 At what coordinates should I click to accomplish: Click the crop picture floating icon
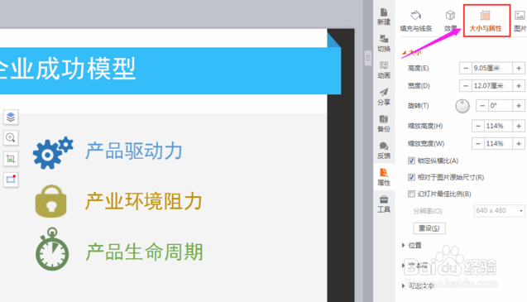11,158
